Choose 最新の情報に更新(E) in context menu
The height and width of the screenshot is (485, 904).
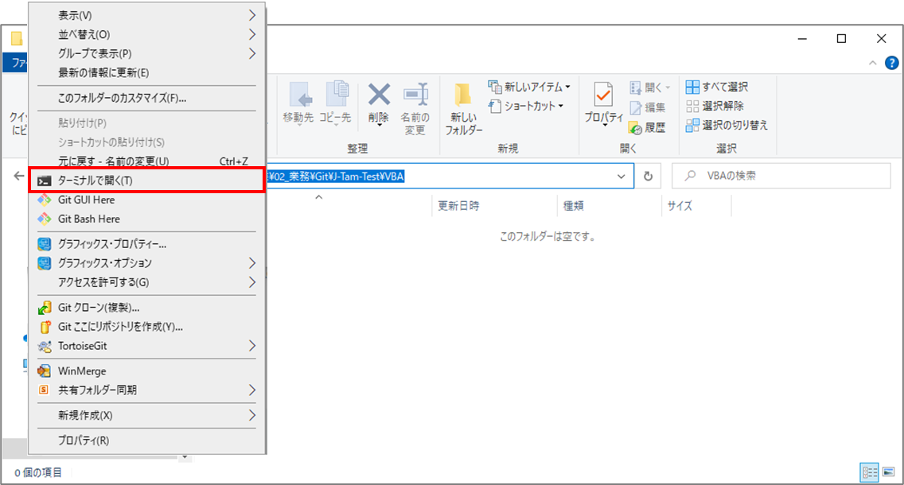(147, 72)
